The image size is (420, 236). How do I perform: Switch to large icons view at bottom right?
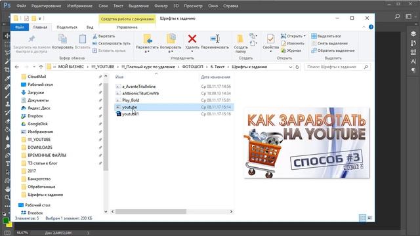pyautogui.click(x=370, y=218)
